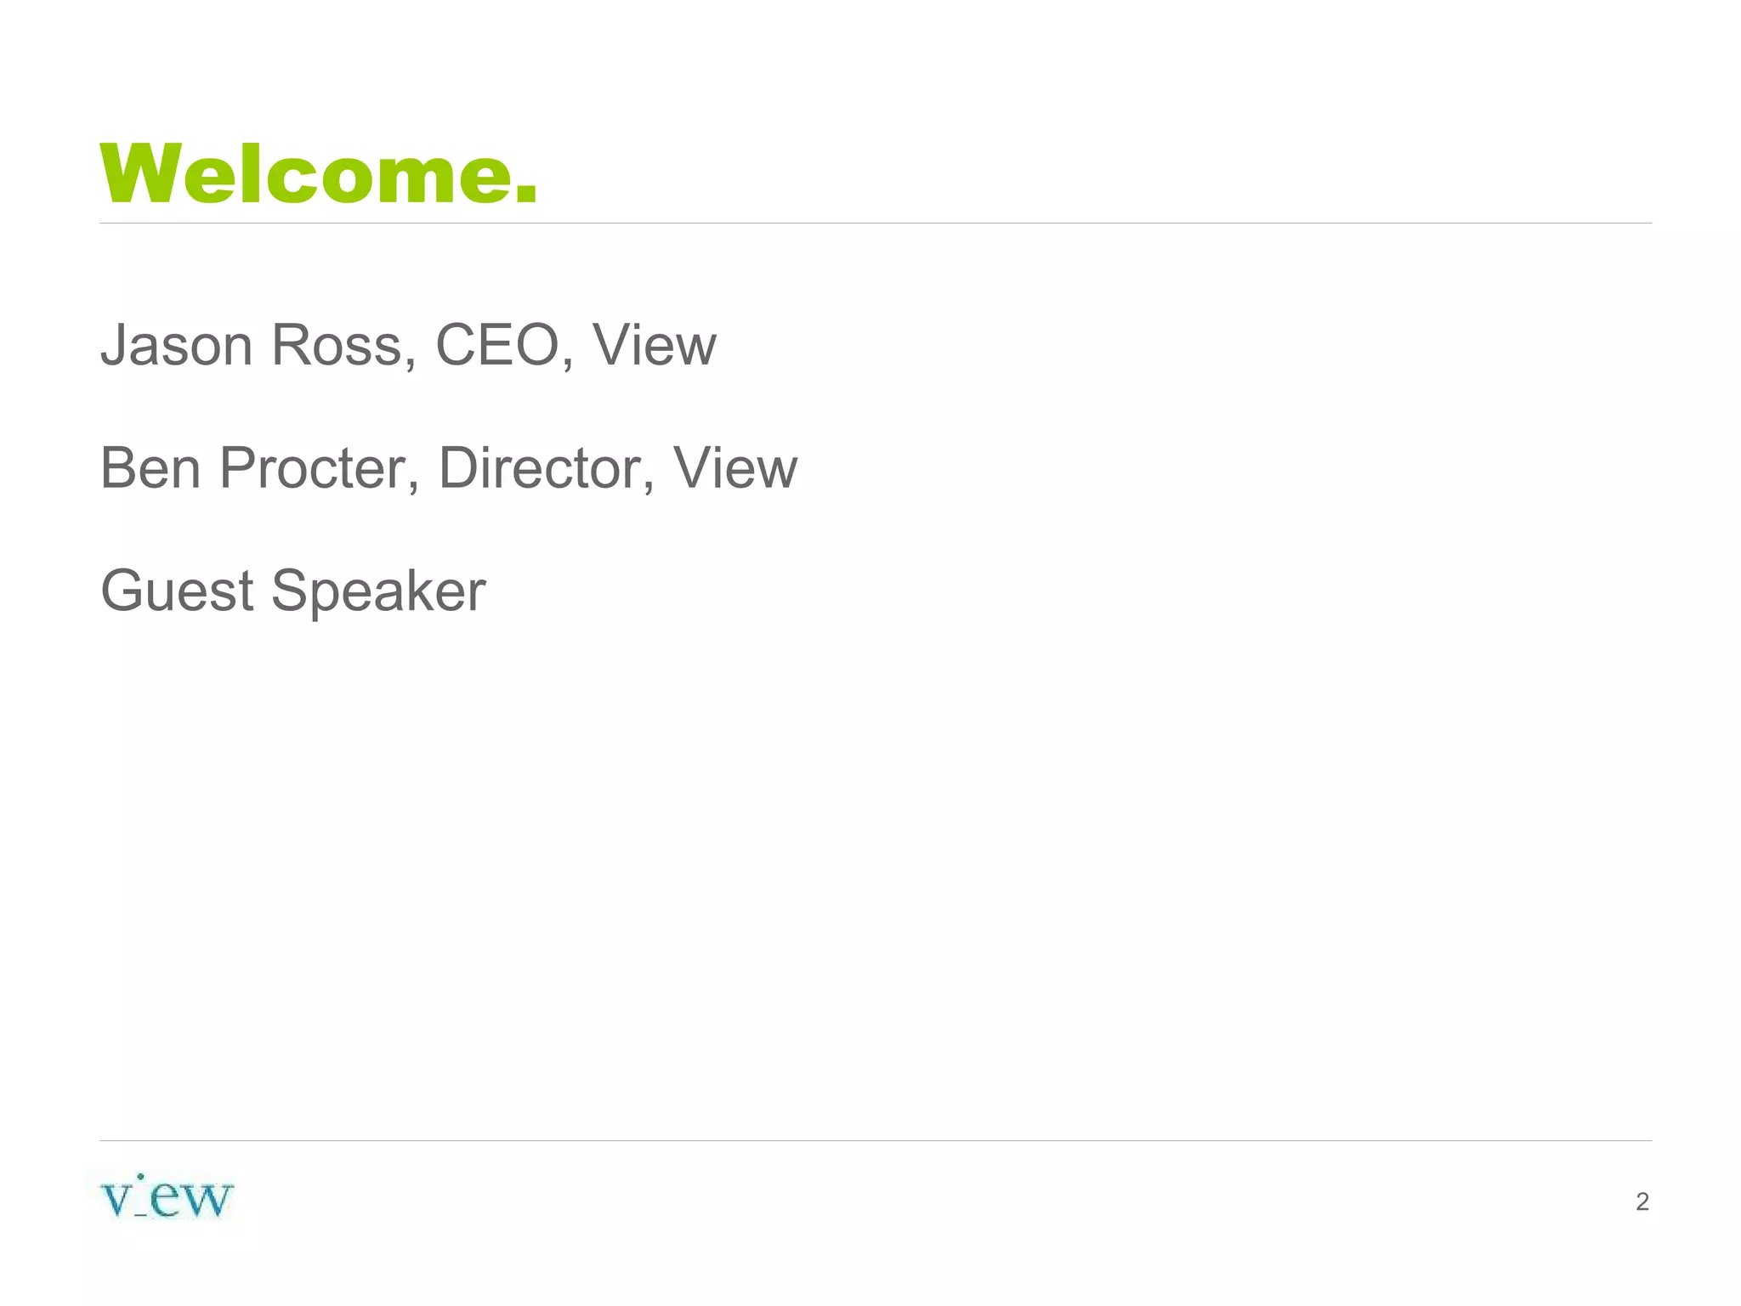
Task: Select the green Welcome title
Action: tap(319, 174)
